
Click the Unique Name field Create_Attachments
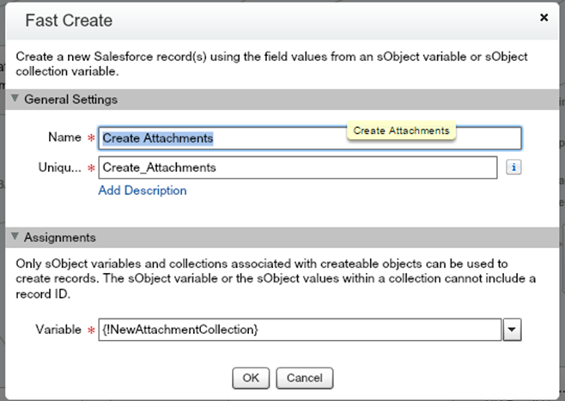point(297,167)
